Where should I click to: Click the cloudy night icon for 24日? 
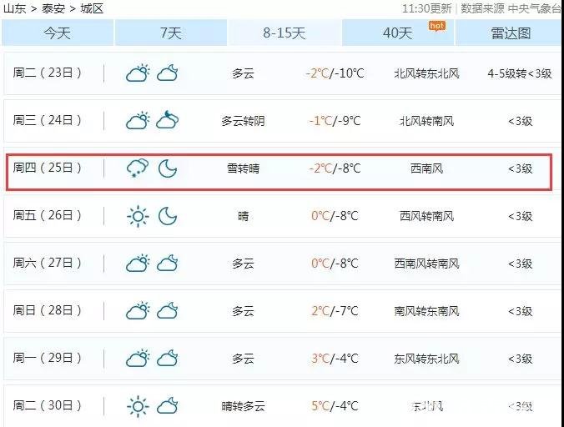click(x=167, y=120)
